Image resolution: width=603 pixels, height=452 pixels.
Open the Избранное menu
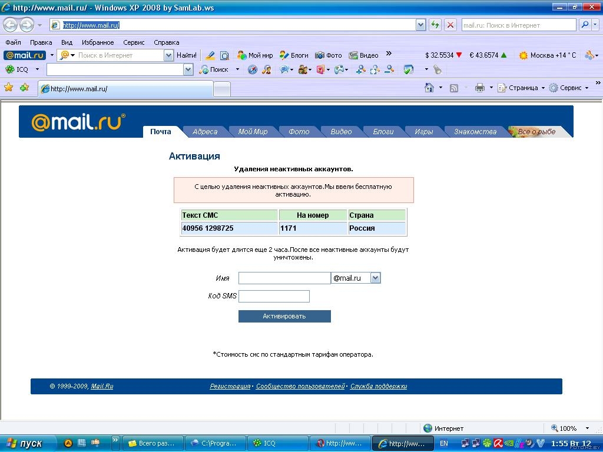98,42
